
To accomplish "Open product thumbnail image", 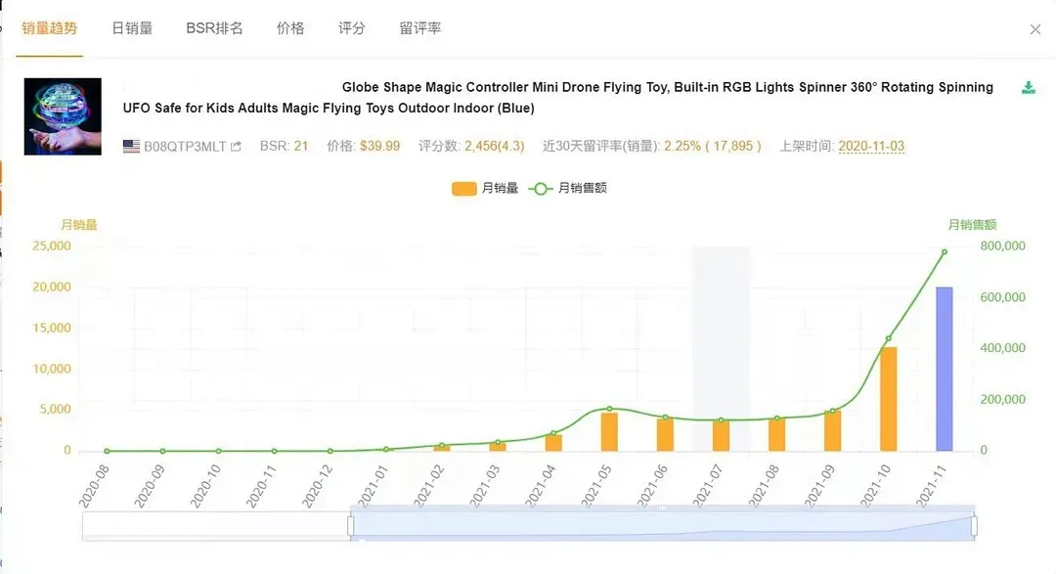I will [63, 116].
